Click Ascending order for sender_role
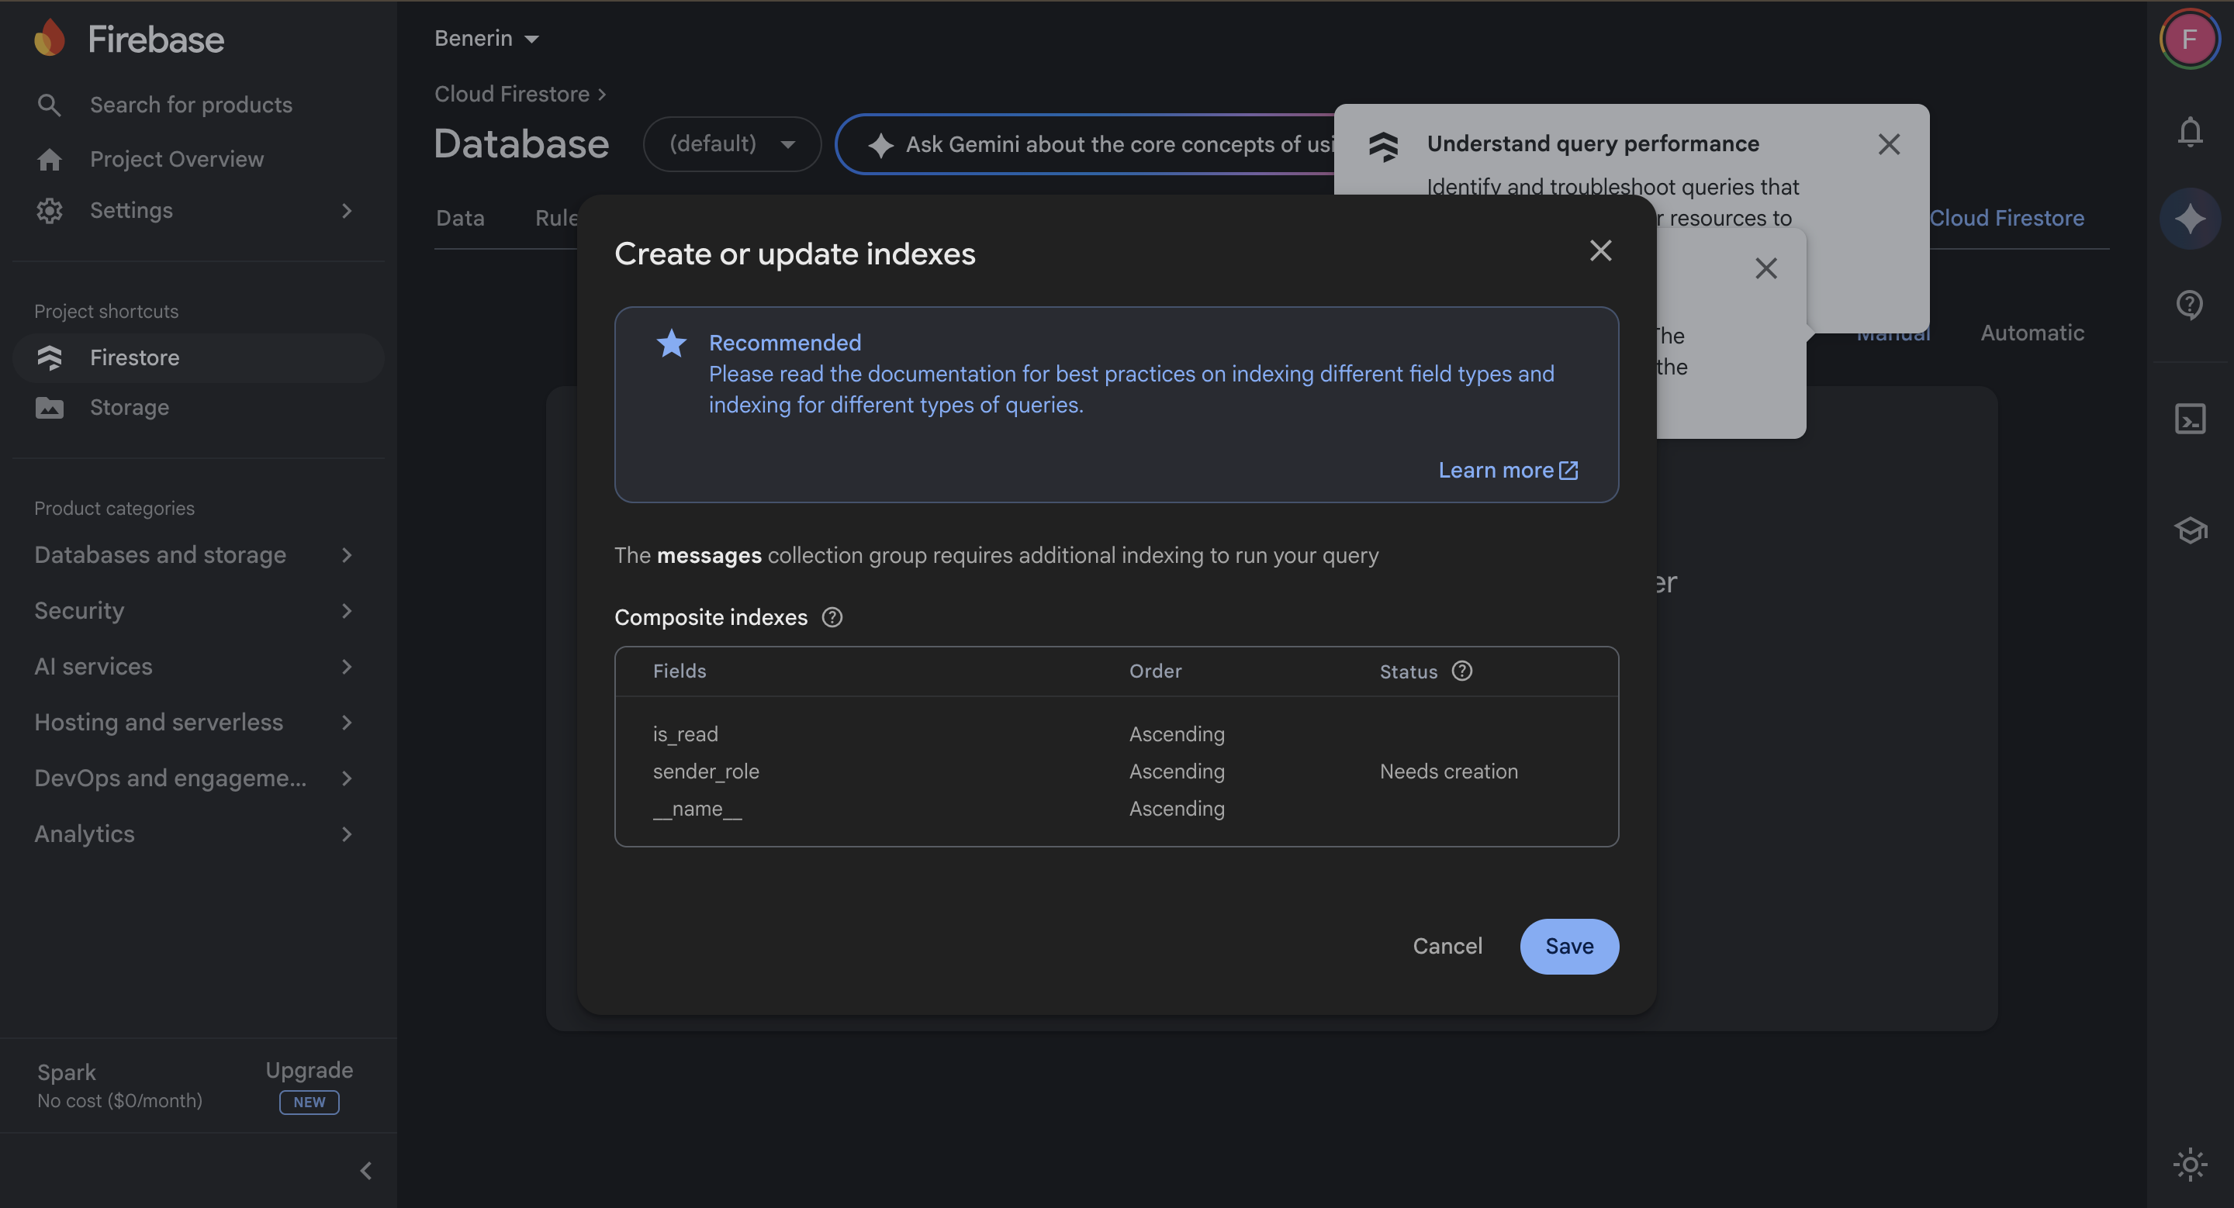 pyautogui.click(x=1177, y=771)
